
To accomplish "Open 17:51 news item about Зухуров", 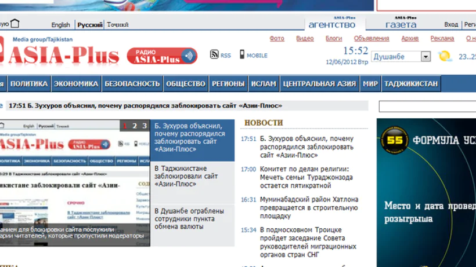I will [306, 147].
